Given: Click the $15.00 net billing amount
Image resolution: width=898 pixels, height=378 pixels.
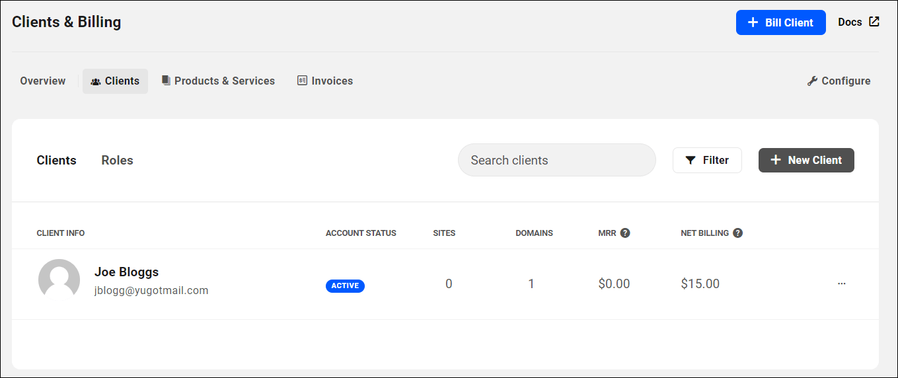Looking at the screenshot, I should (x=700, y=283).
